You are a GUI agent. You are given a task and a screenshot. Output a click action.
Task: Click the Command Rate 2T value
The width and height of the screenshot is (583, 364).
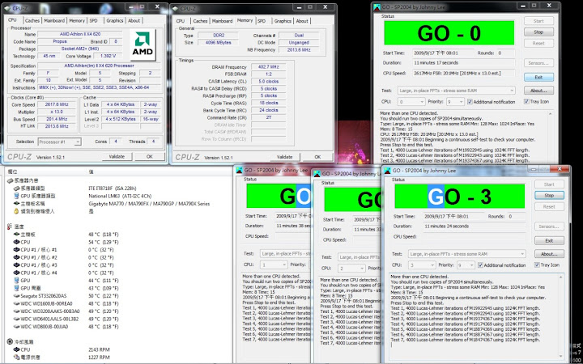(268, 118)
